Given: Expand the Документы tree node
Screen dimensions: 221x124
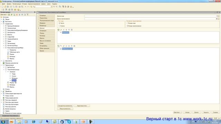Looking at the screenshot, I should pos(1,61).
